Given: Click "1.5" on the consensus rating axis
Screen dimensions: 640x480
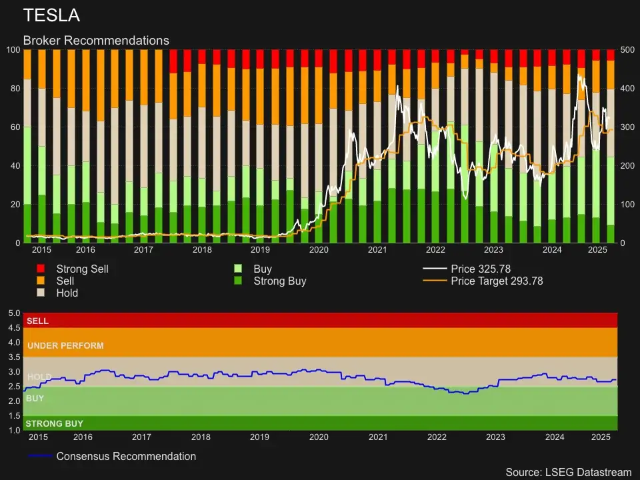Looking at the screenshot, I should [x=14, y=416].
